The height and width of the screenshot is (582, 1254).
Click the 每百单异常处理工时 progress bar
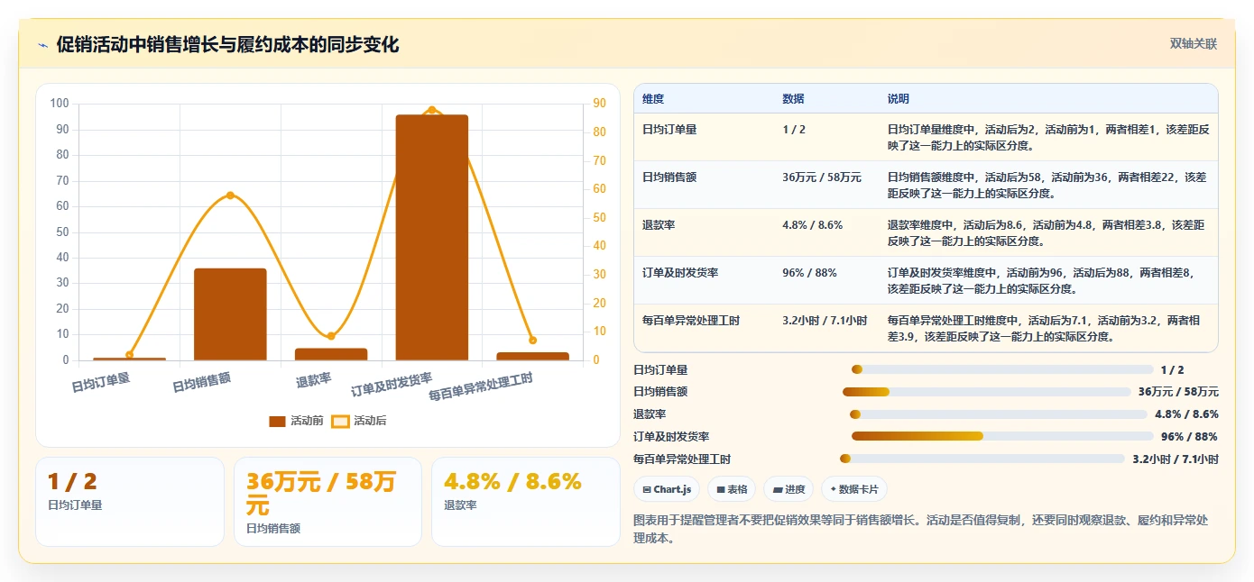click(982, 459)
